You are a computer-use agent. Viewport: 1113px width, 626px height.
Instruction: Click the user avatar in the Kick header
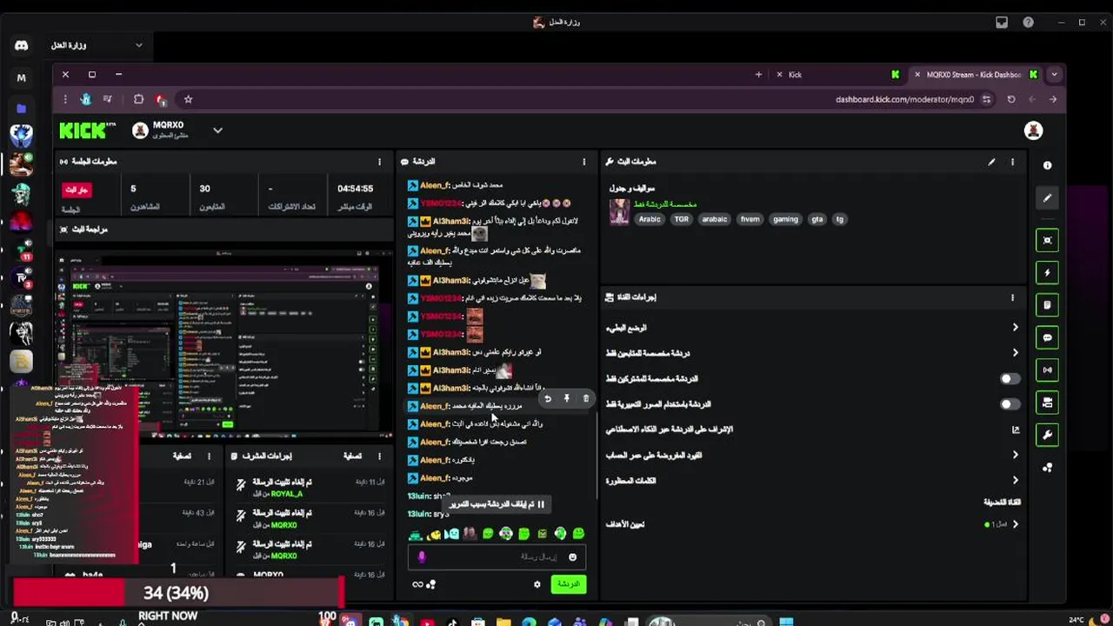coord(1033,130)
